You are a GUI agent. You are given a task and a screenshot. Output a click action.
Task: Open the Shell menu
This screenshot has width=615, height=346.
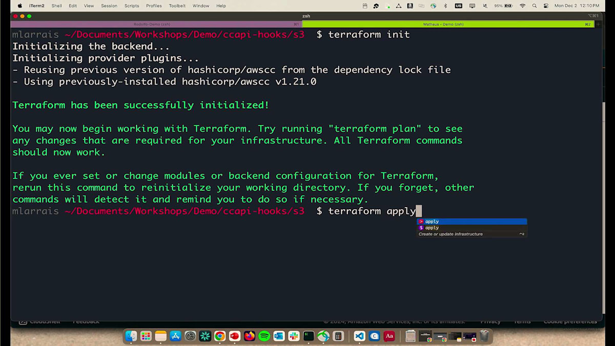tap(56, 6)
